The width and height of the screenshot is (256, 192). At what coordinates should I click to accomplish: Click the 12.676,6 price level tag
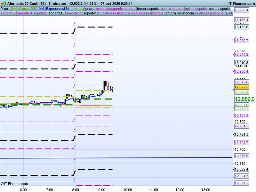[x=241, y=156]
